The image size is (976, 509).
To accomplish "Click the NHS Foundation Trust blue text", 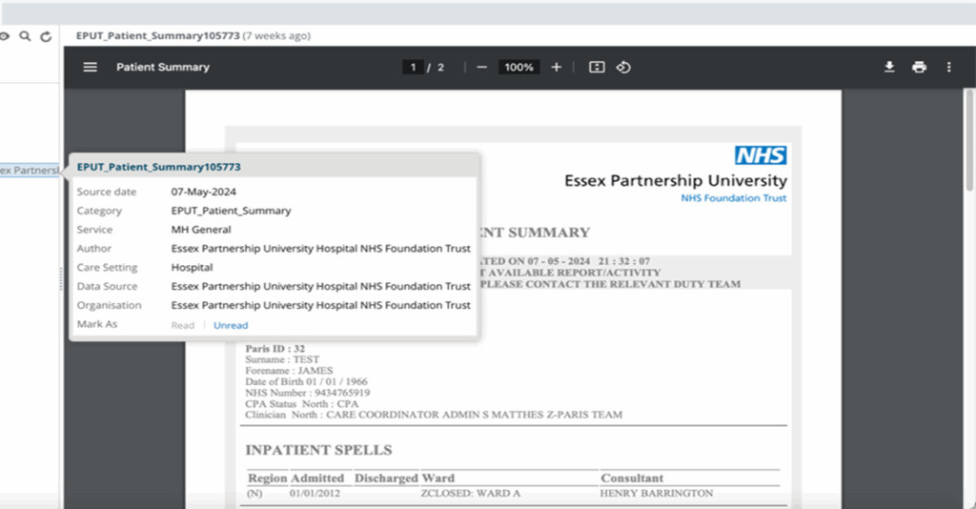I will (x=733, y=198).
